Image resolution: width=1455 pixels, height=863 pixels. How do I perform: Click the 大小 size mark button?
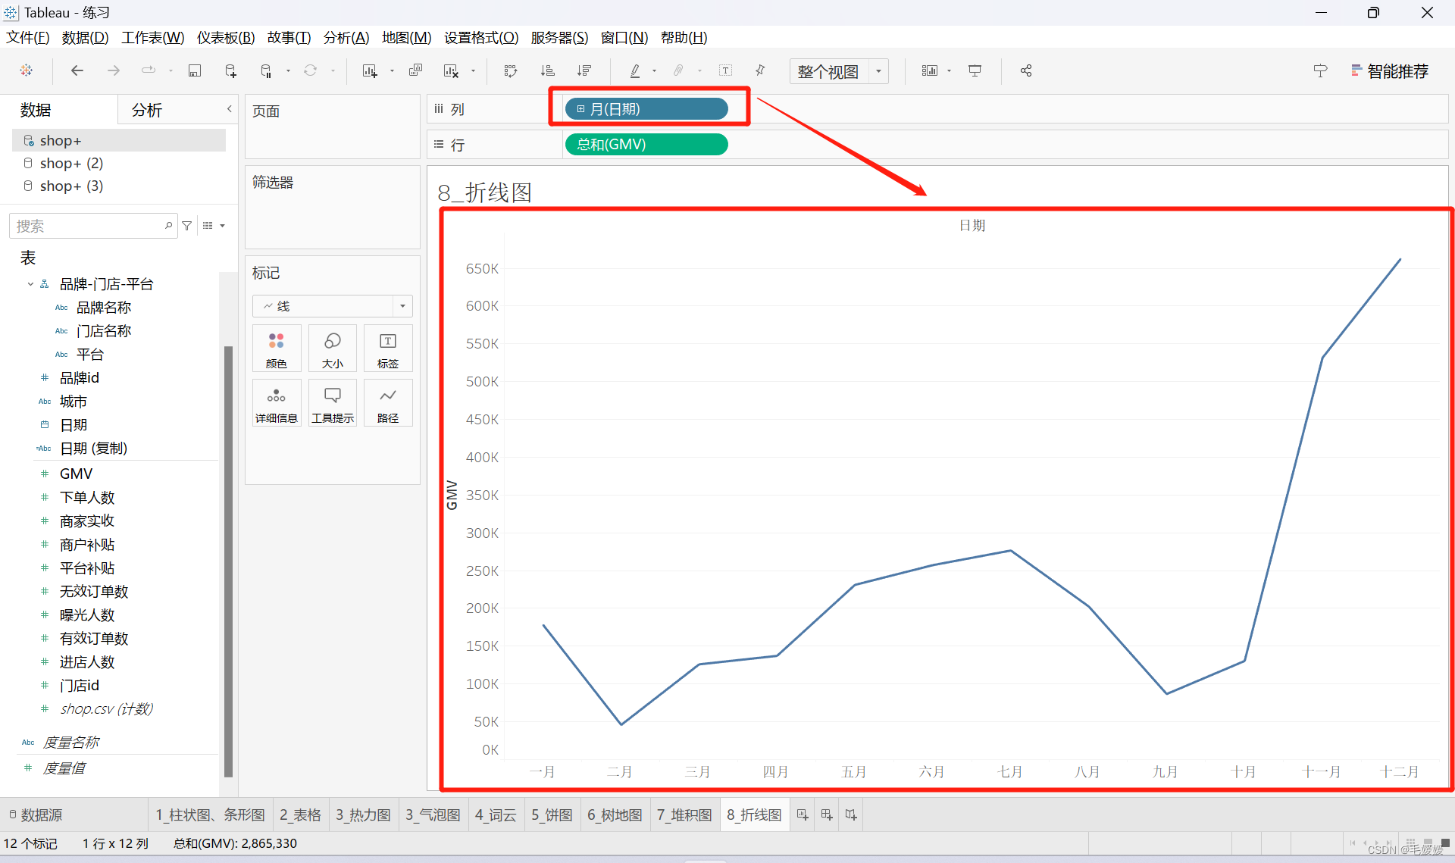tap(333, 349)
